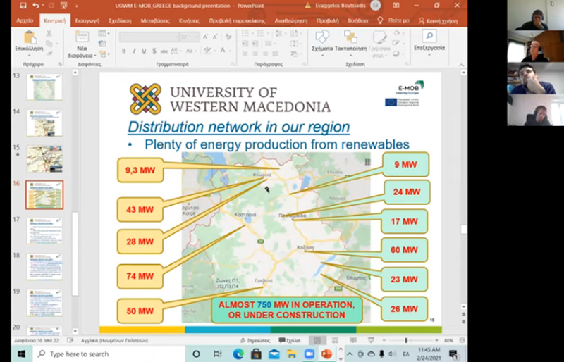
Task: Click the shape fill paint bucket icon
Action: tap(397, 33)
